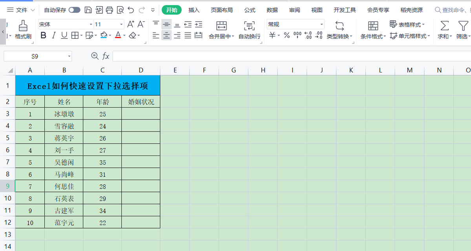Click the decrease indent icon
The image size is (471, 251).
click(188, 24)
